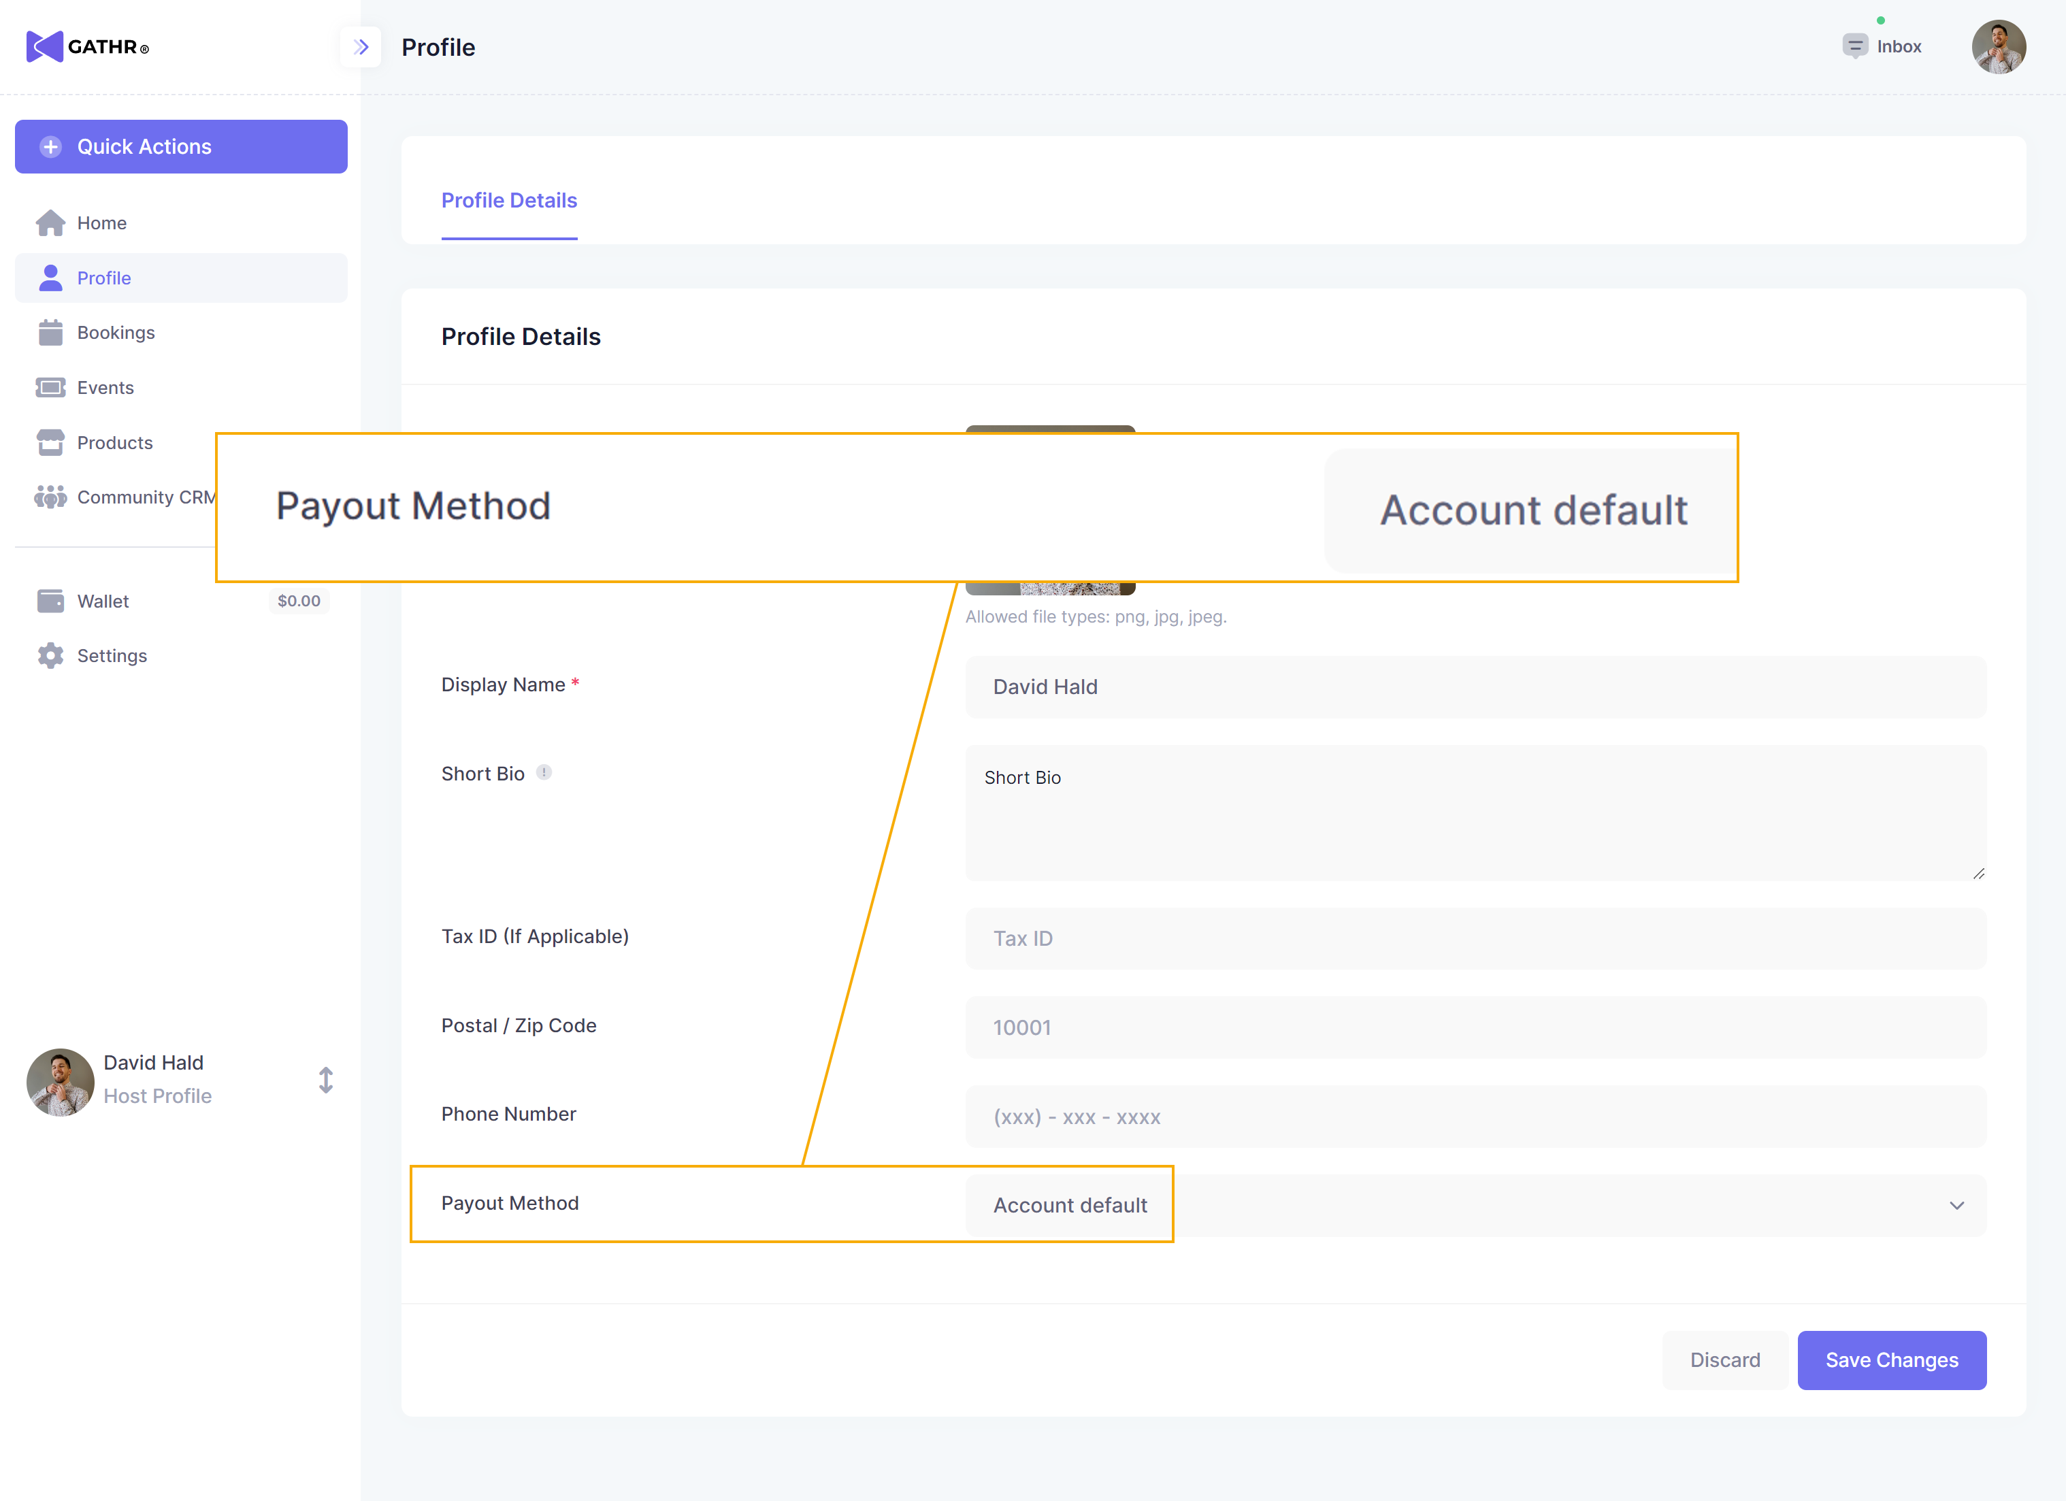
Task: Click the Save Changes button
Action: click(1891, 1360)
